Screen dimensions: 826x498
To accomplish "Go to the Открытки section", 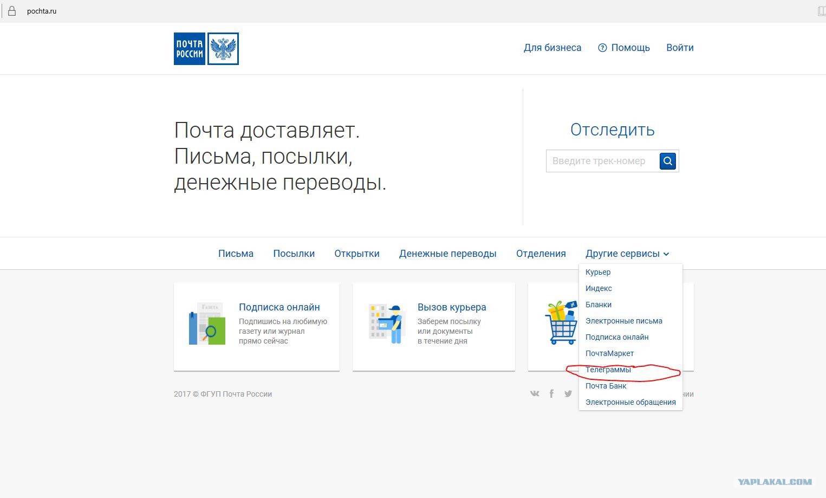I will [x=357, y=254].
